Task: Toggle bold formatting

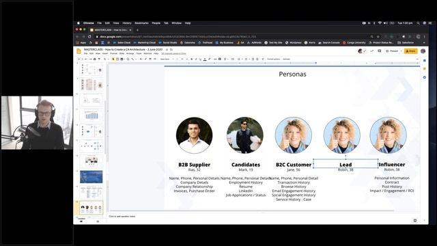Action: (191, 59)
